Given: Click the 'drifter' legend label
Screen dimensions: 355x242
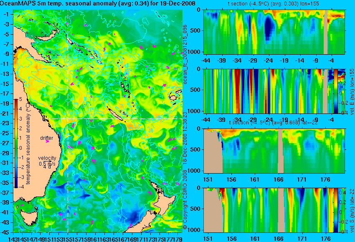Looking at the screenshot, I should tap(47, 138).
